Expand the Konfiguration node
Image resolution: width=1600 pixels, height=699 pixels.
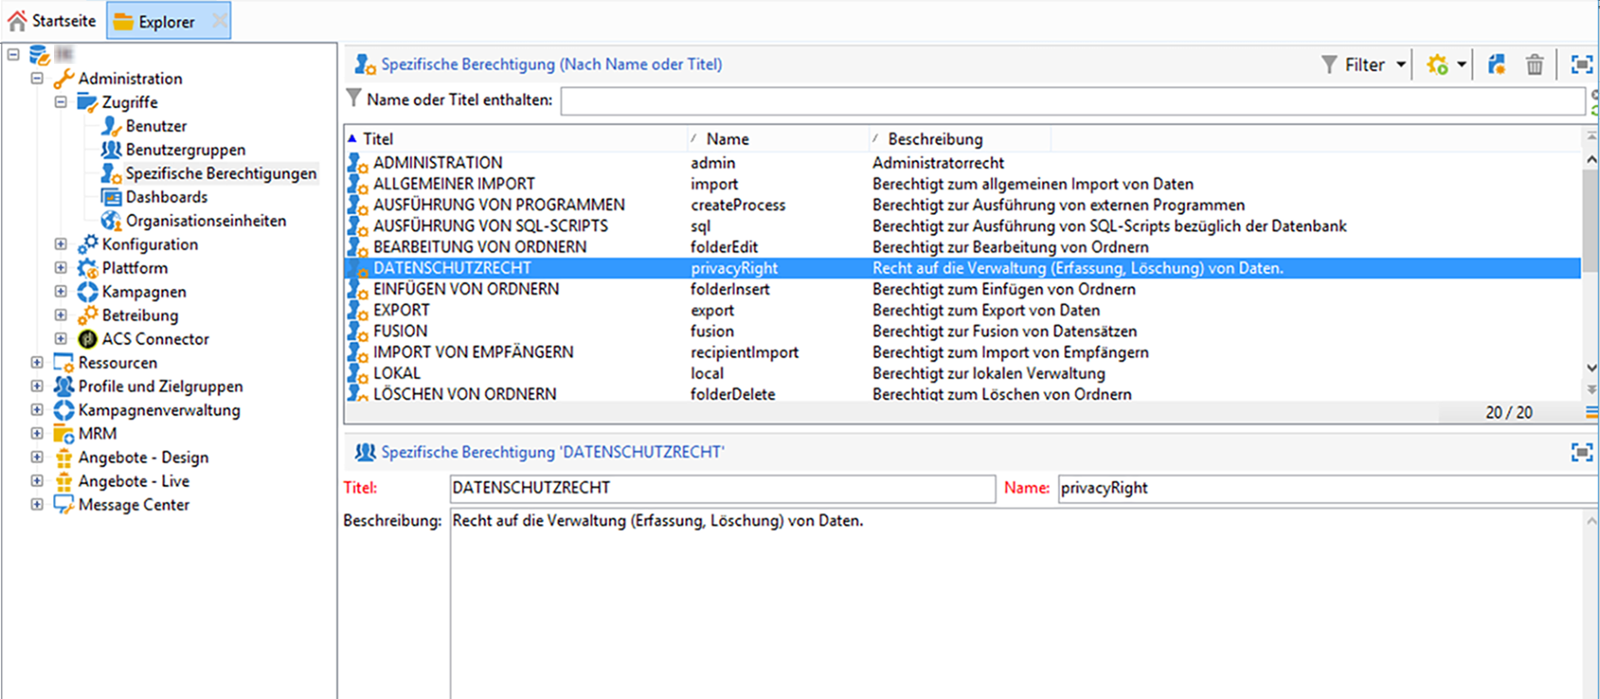click(61, 244)
